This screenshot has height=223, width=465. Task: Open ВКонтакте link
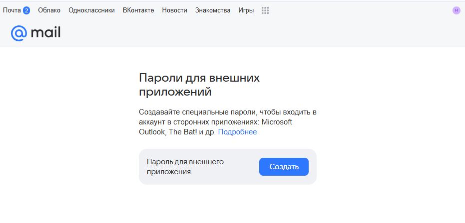(138, 10)
